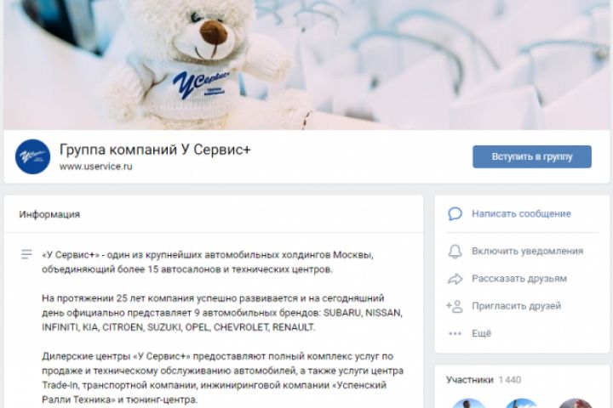
Task: Click the group title Группа компаний У Сервис+
Action: click(x=155, y=150)
